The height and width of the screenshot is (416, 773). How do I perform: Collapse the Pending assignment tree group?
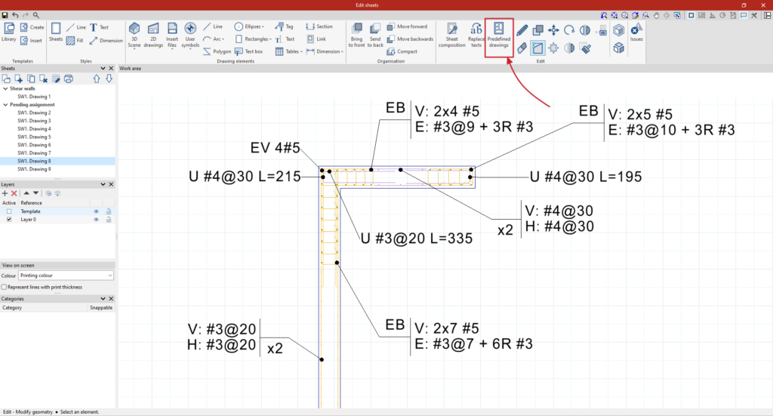(x=4, y=105)
